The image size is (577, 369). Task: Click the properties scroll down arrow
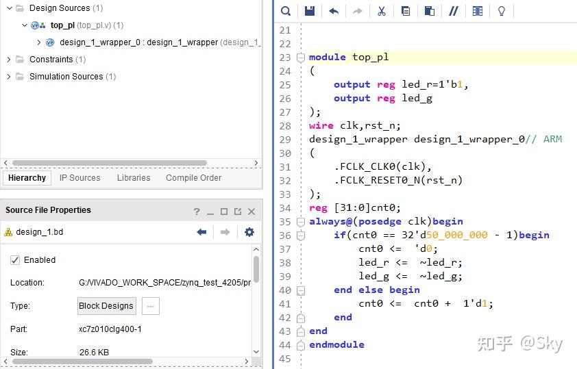click(256, 352)
